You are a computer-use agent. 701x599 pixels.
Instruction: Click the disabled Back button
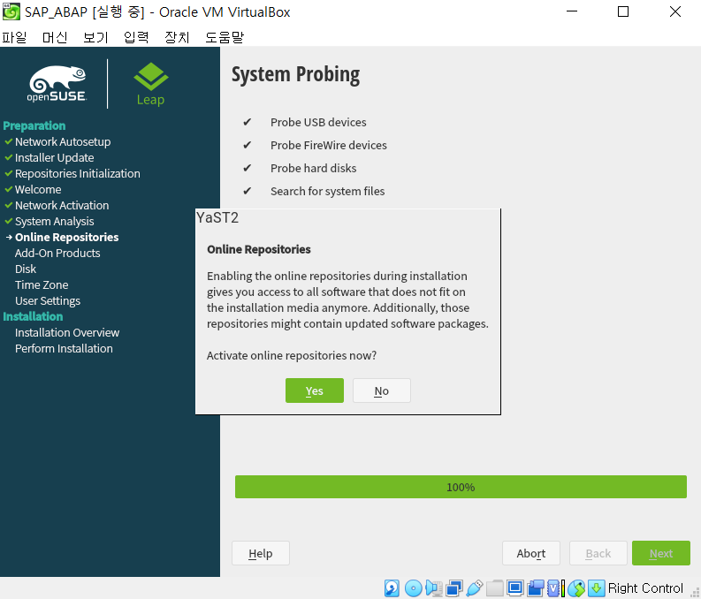[x=598, y=553]
